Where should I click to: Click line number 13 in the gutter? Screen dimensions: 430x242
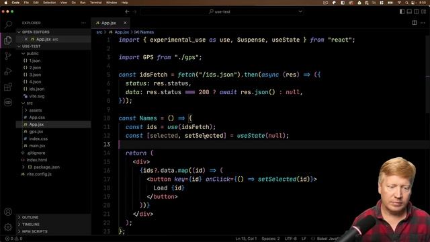pos(107,145)
